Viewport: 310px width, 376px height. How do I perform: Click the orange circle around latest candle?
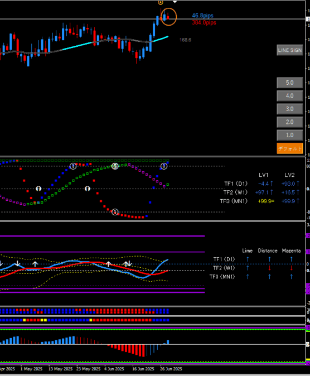coord(169,17)
